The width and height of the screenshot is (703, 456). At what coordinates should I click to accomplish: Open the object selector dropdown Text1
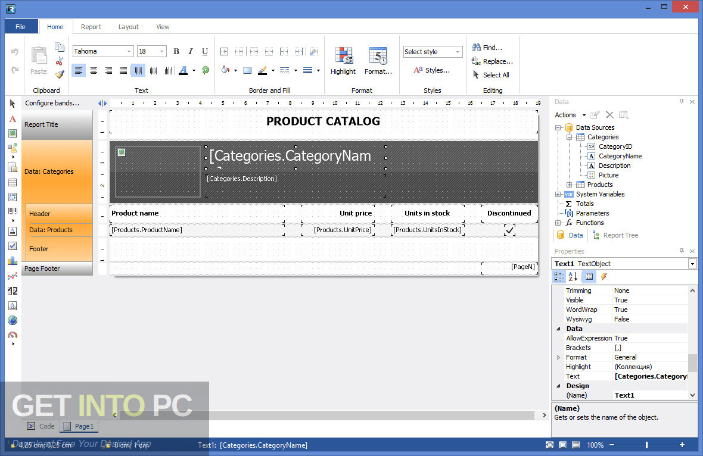[692, 264]
